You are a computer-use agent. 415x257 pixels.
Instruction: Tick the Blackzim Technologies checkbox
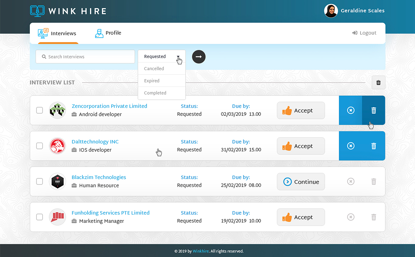[39, 181]
